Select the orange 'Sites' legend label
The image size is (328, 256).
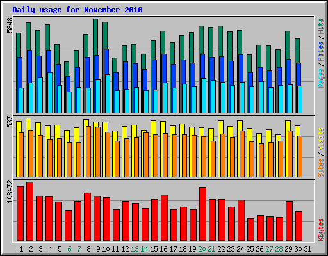point(321,168)
